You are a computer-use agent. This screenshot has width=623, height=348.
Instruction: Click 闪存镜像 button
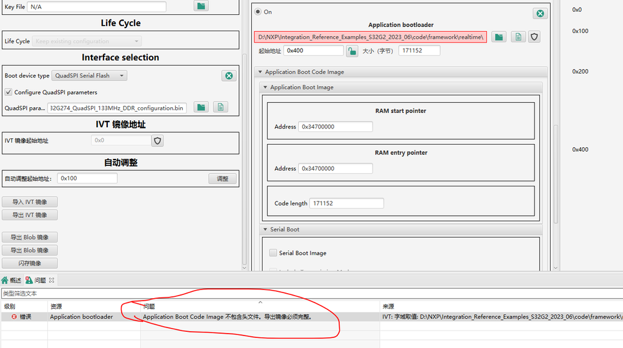click(30, 263)
